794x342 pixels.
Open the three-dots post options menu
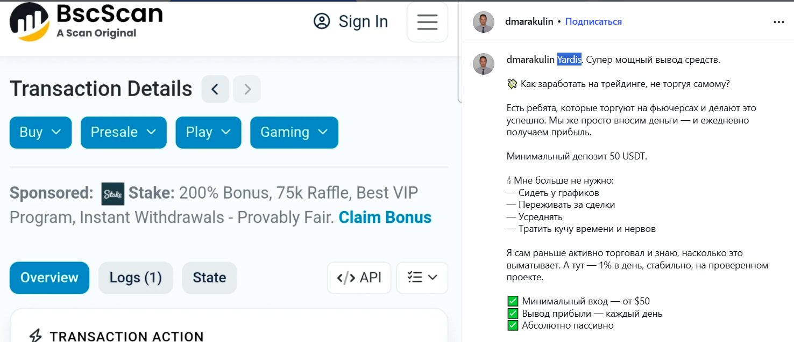pos(778,22)
